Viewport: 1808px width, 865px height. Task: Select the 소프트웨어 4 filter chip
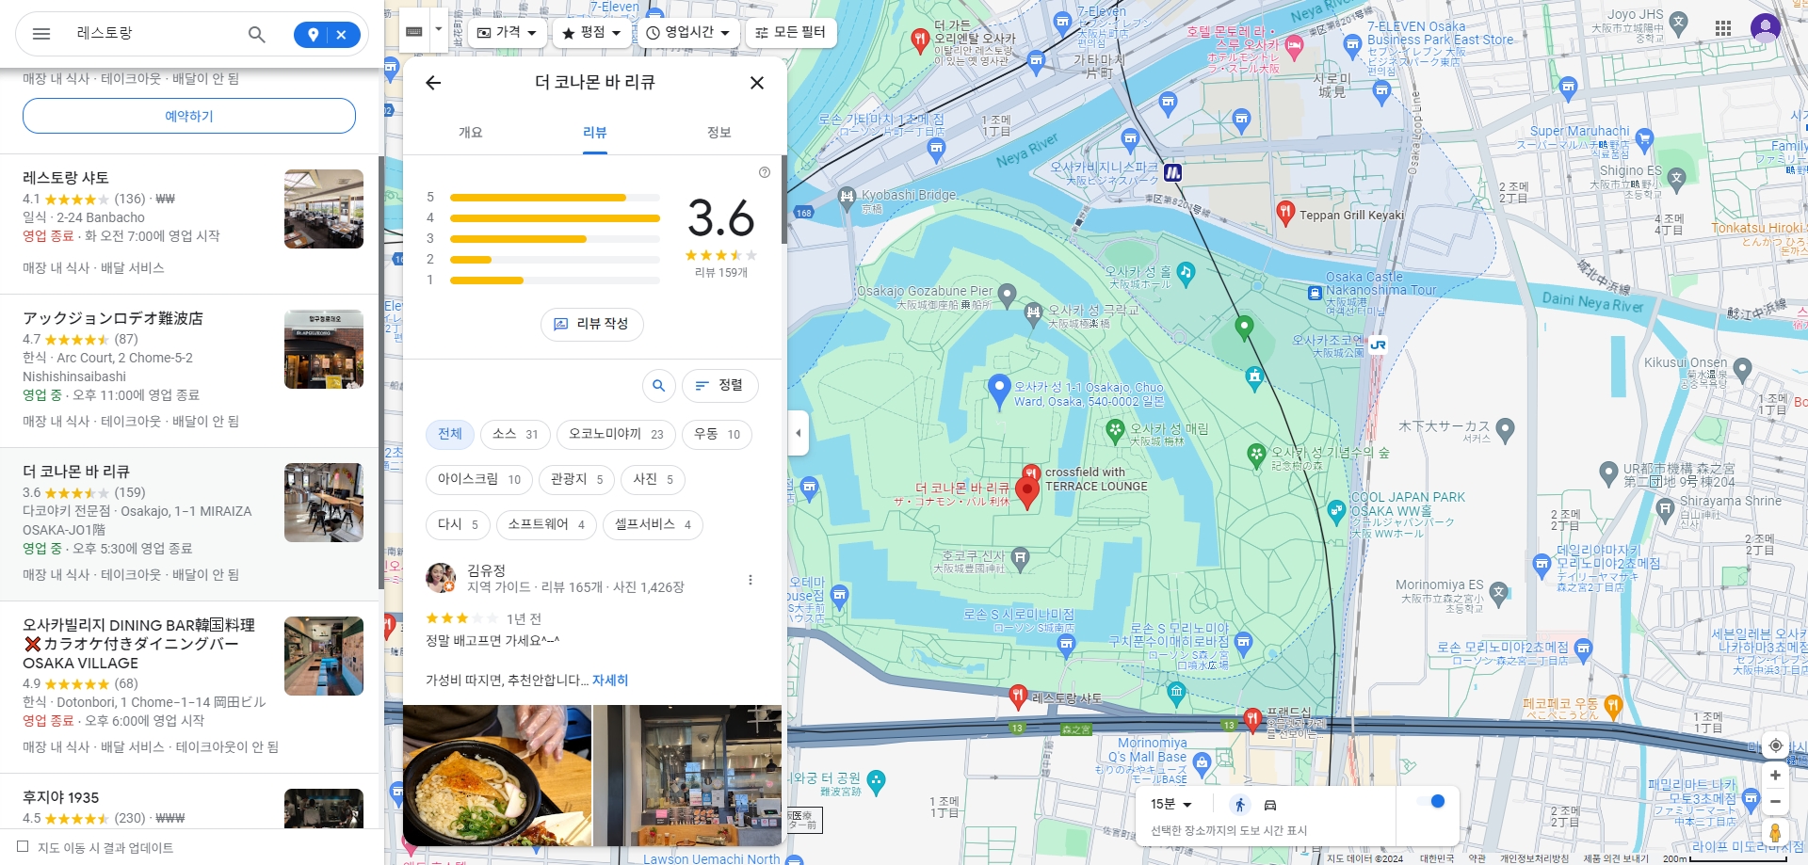[546, 524]
